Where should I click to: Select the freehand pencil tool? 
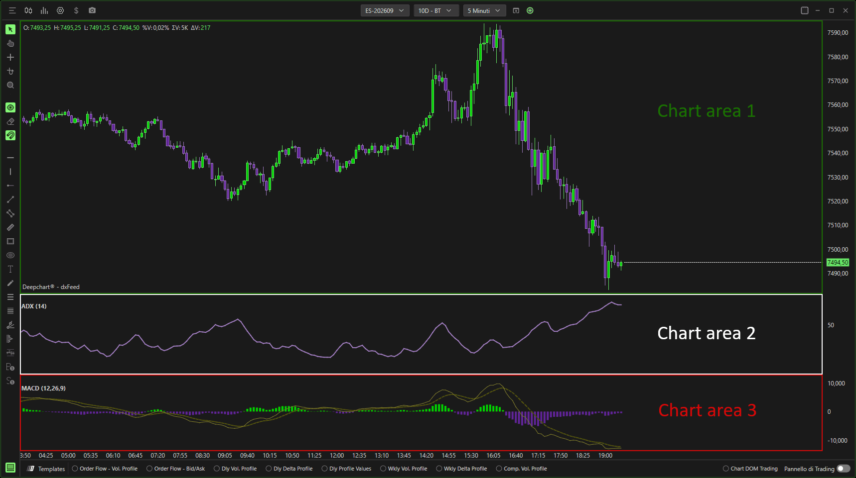[x=10, y=283]
